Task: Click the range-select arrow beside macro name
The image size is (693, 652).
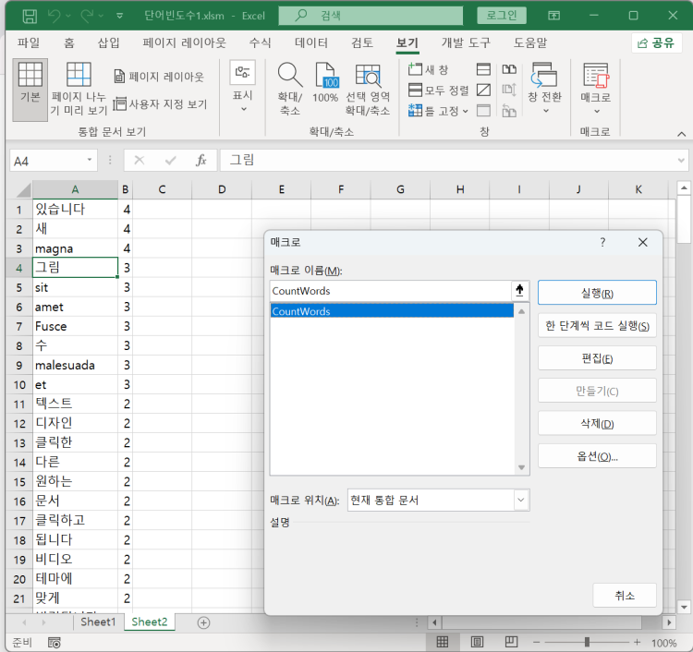Action: [x=519, y=291]
